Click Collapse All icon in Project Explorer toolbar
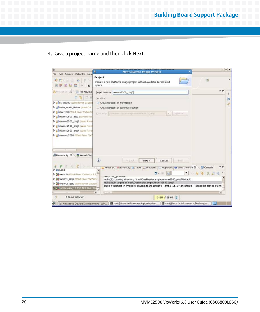Viewport: 260px width, 312px height. coord(76,98)
